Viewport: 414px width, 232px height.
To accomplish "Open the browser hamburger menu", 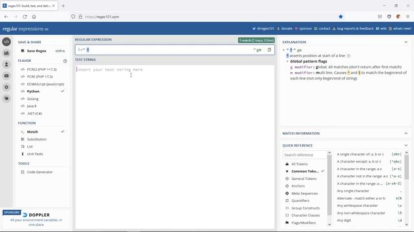I will (x=408, y=17).
